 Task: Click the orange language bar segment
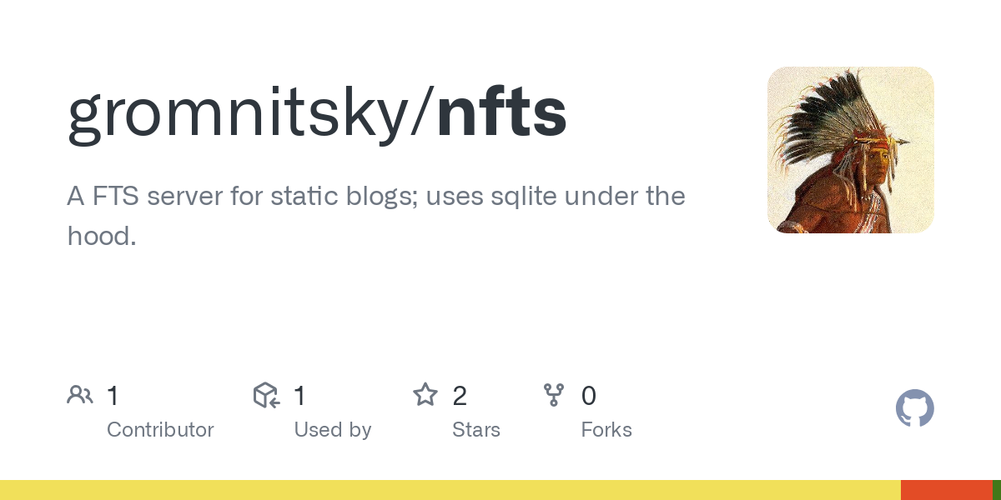click(x=946, y=490)
